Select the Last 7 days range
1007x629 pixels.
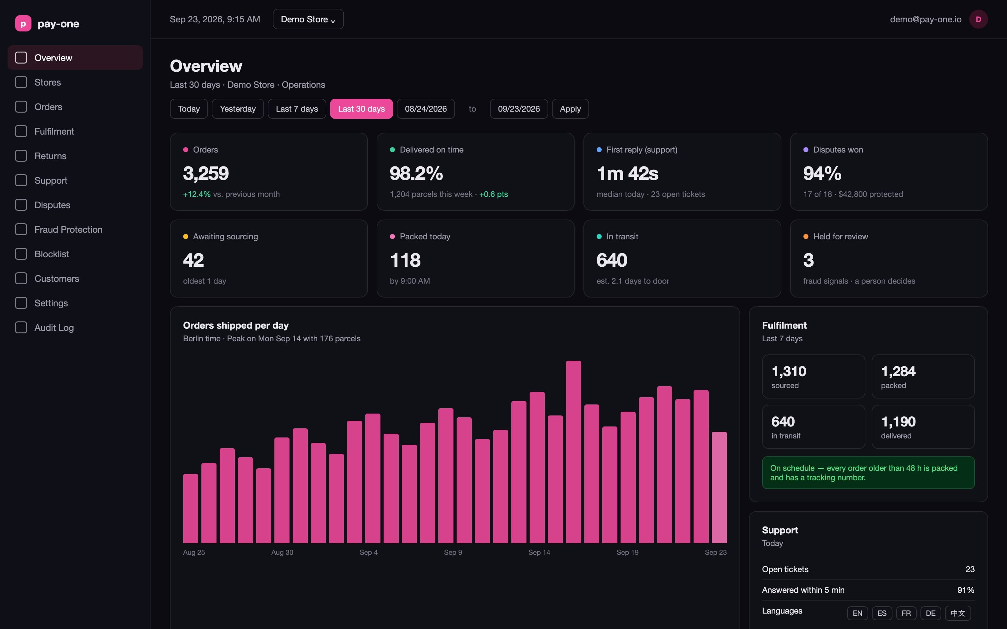tap(297, 109)
